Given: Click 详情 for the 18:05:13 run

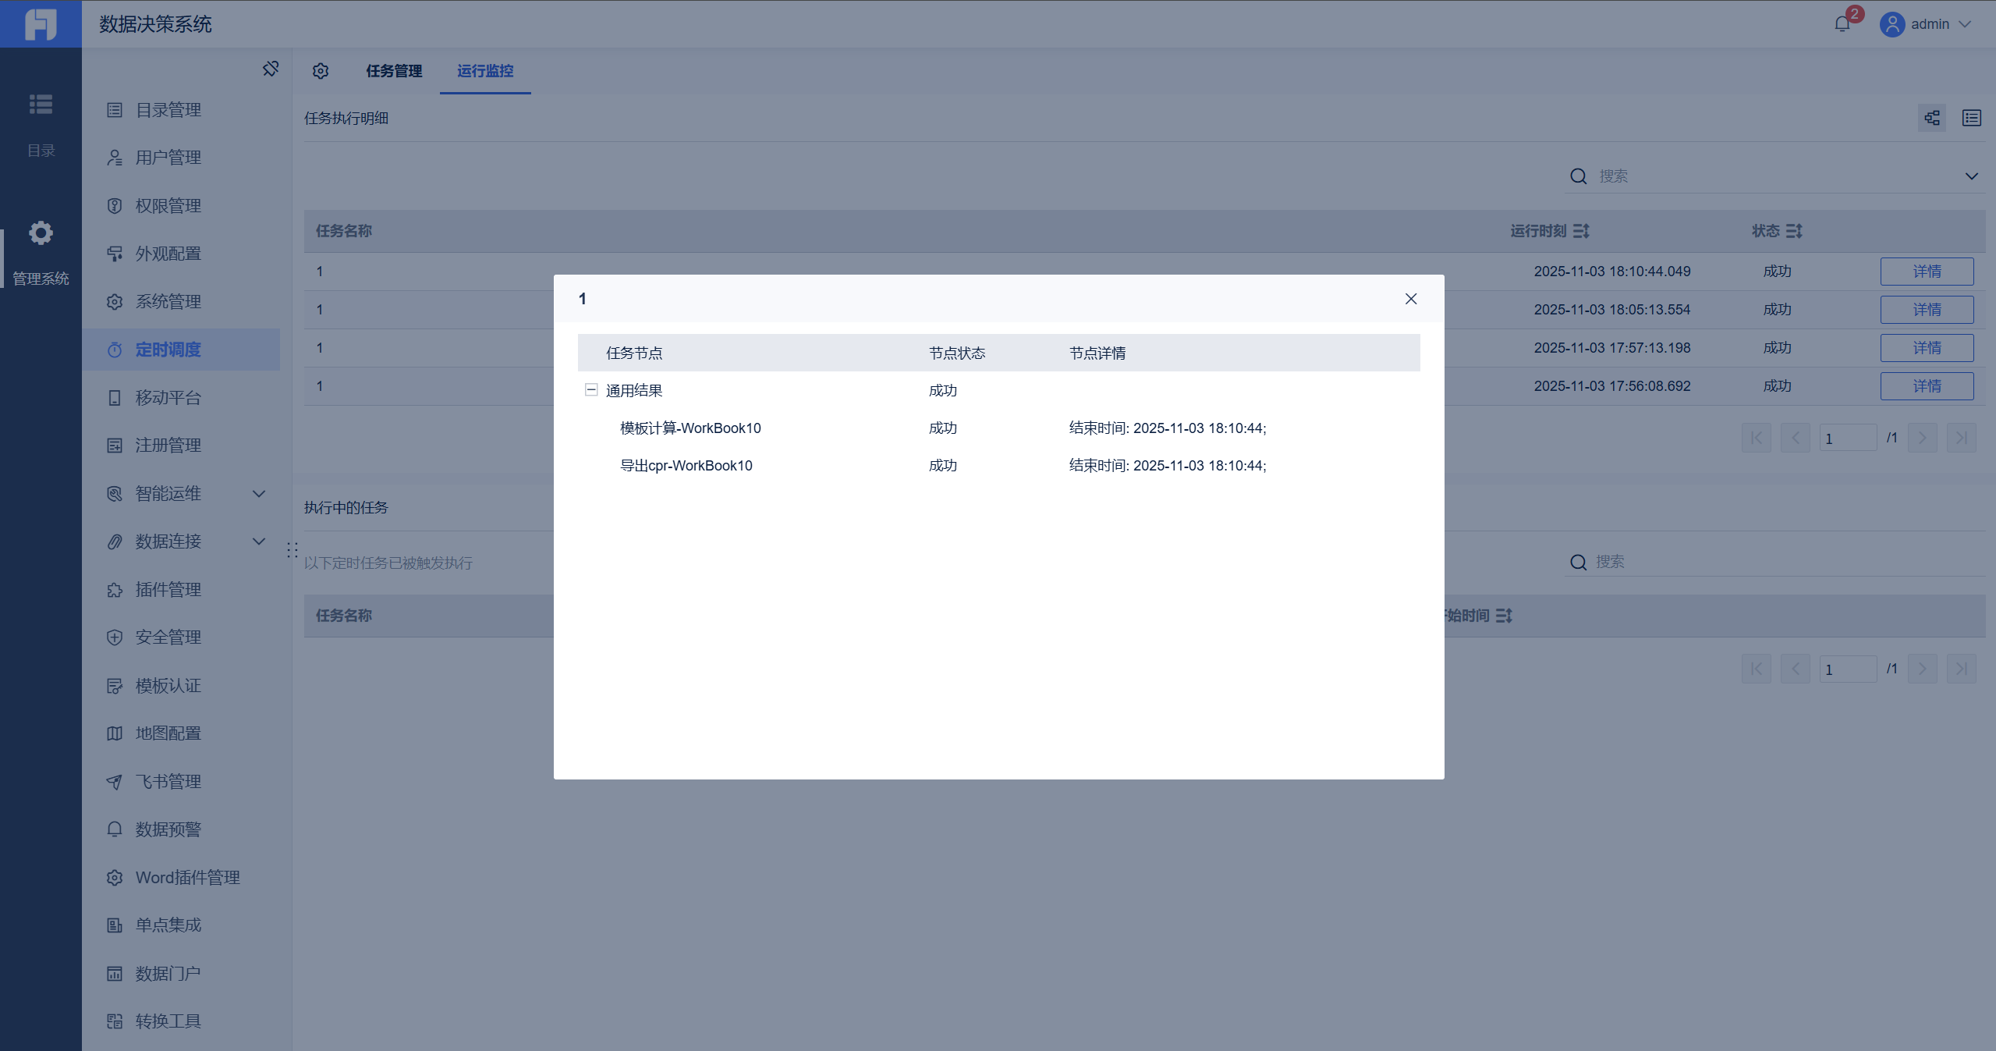Looking at the screenshot, I should [1926, 310].
